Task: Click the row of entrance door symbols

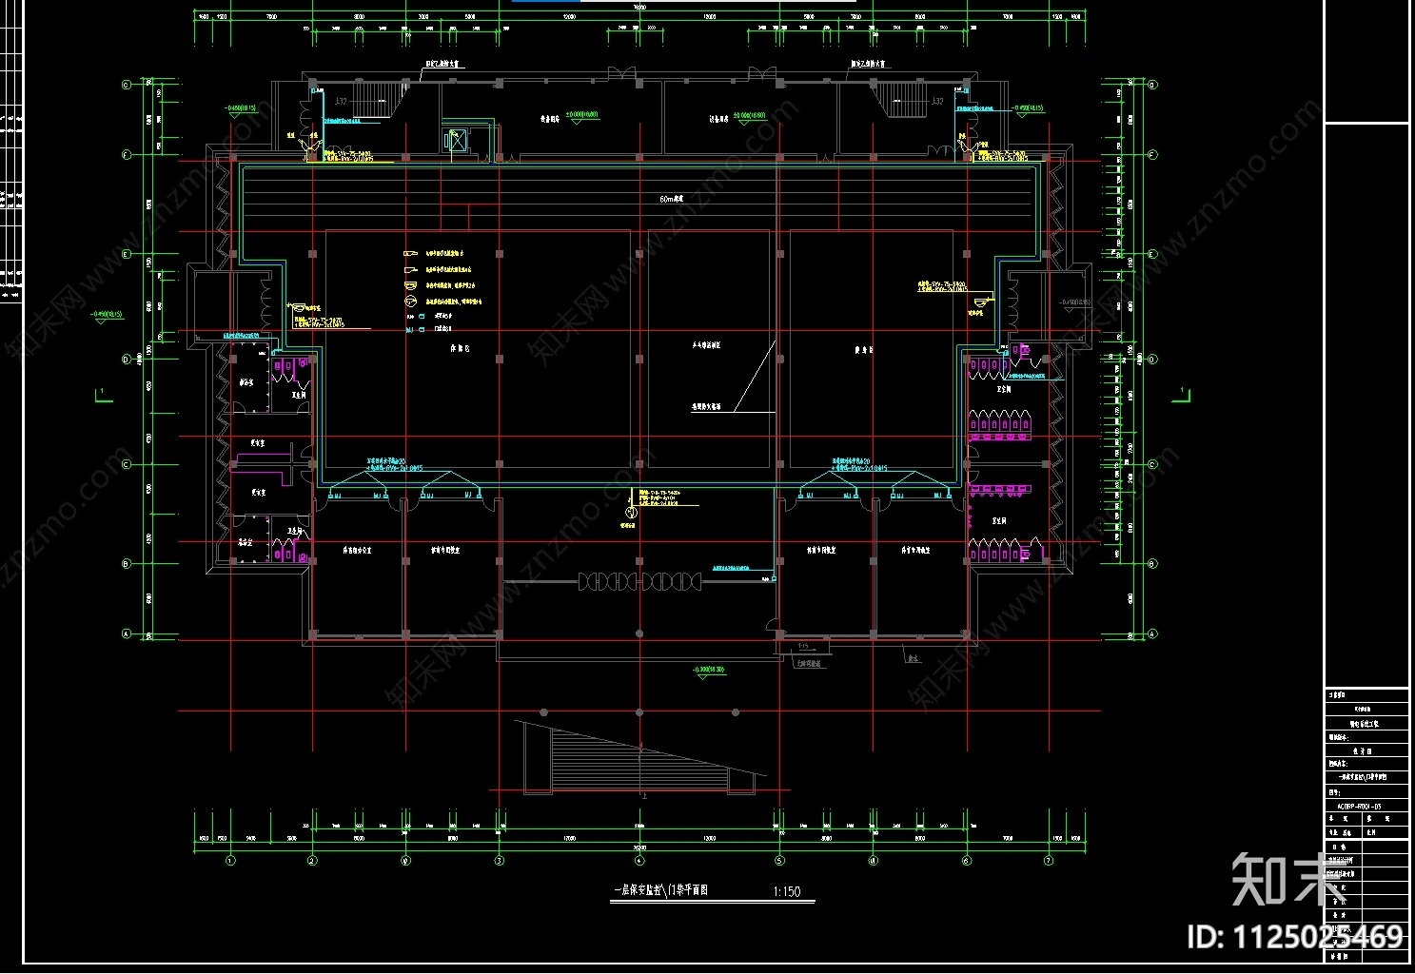Action: [640, 580]
